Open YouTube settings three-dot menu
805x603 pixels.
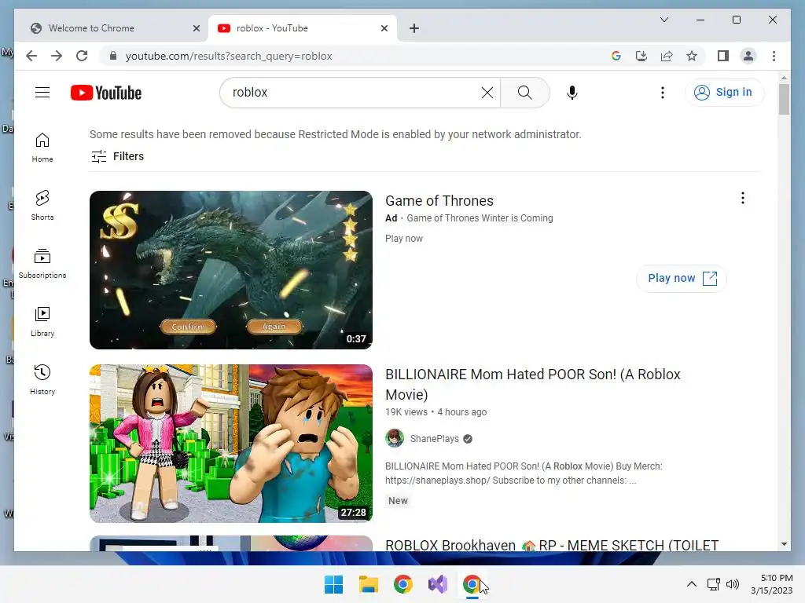coord(662,93)
